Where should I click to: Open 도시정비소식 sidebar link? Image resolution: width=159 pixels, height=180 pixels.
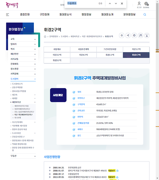tap(17, 84)
